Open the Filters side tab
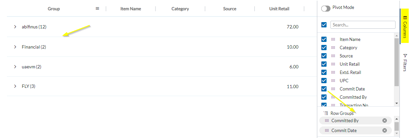Viewport: 414px width, 138px height. (x=405, y=62)
